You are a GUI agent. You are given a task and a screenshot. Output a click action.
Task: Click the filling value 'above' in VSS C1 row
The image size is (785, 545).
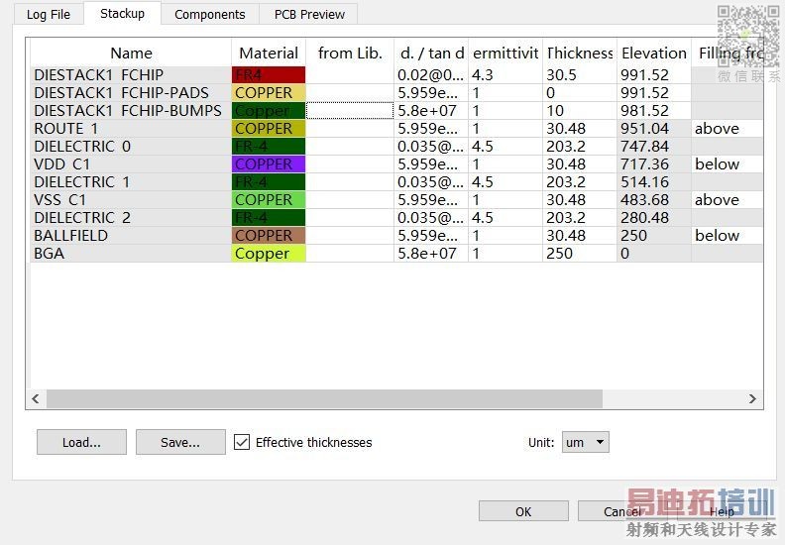click(717, 200)
